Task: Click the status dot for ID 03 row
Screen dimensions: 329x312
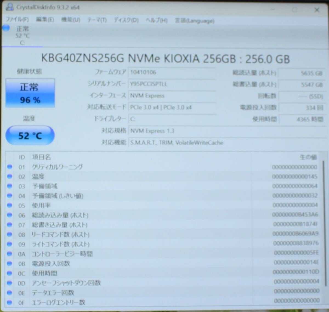Action: [x=10, y=186]
